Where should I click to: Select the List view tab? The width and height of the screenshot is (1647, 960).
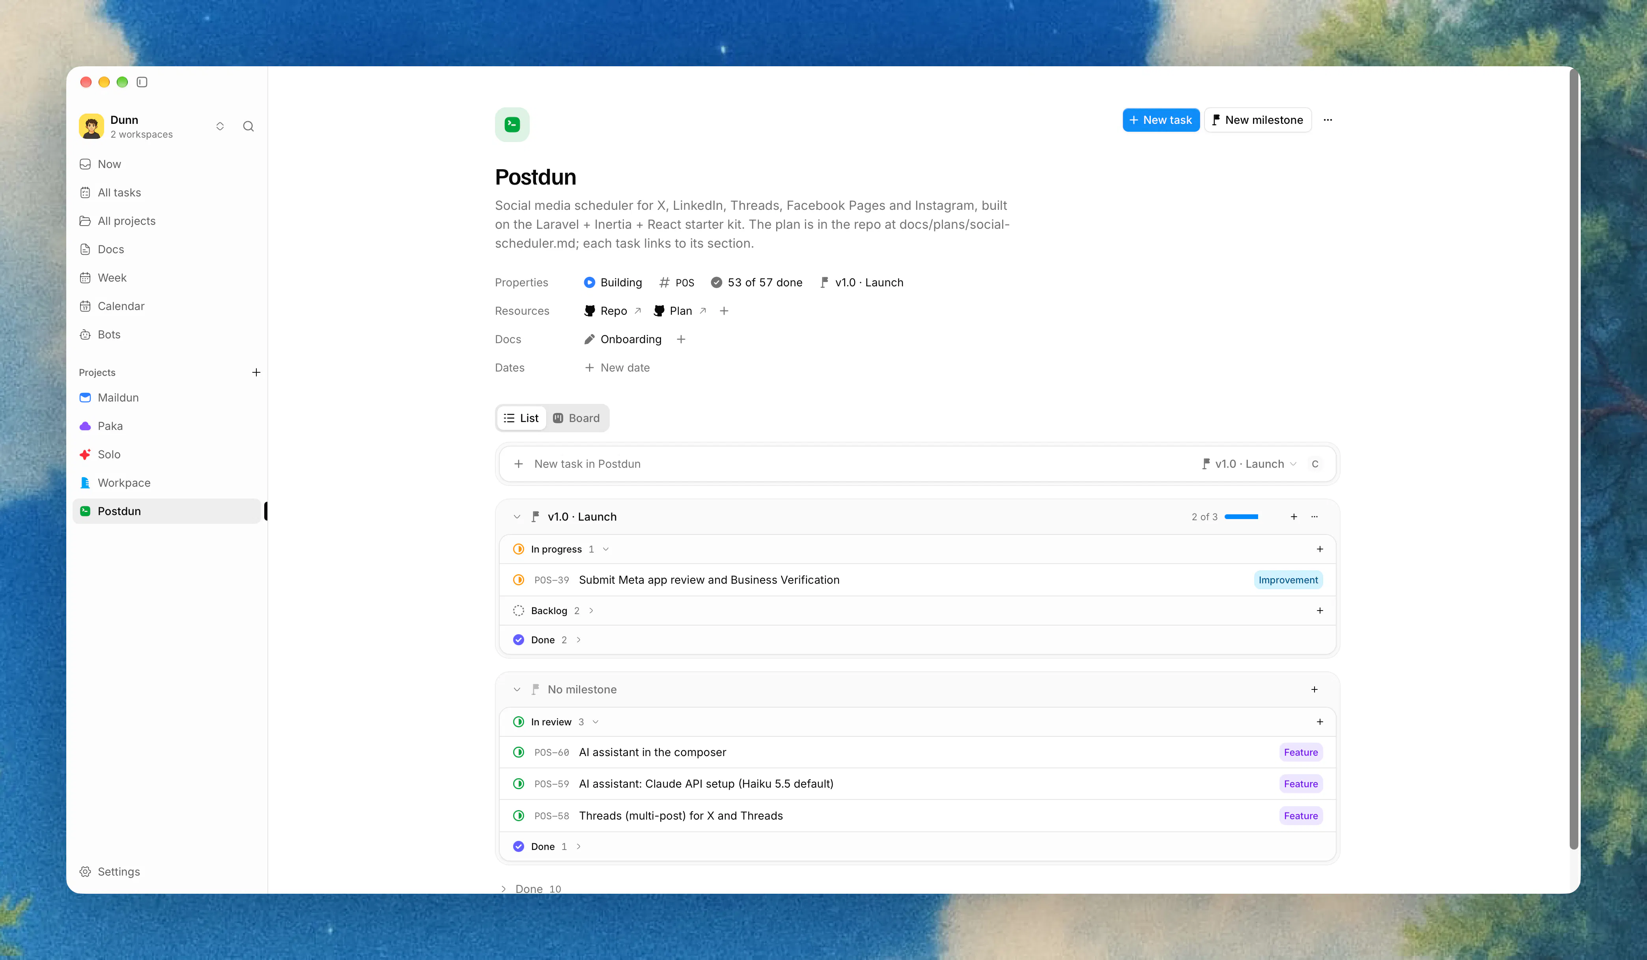coord(521,418)
